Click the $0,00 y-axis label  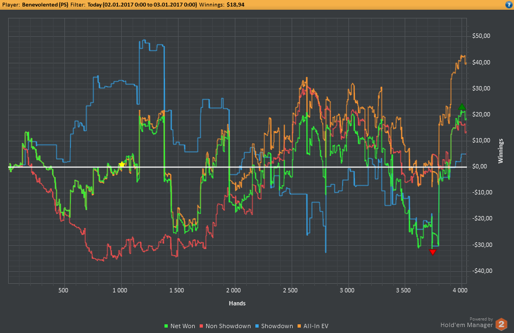pos(481,167)
